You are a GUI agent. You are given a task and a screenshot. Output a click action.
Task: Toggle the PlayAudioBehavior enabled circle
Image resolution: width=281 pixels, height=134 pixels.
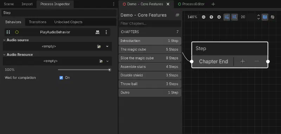[17, 32]
